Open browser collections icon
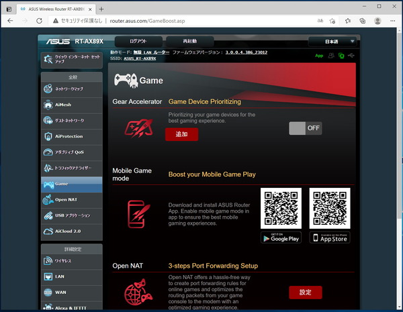The width and height of the screenshot is (403, 312). (x=363, y=21)
